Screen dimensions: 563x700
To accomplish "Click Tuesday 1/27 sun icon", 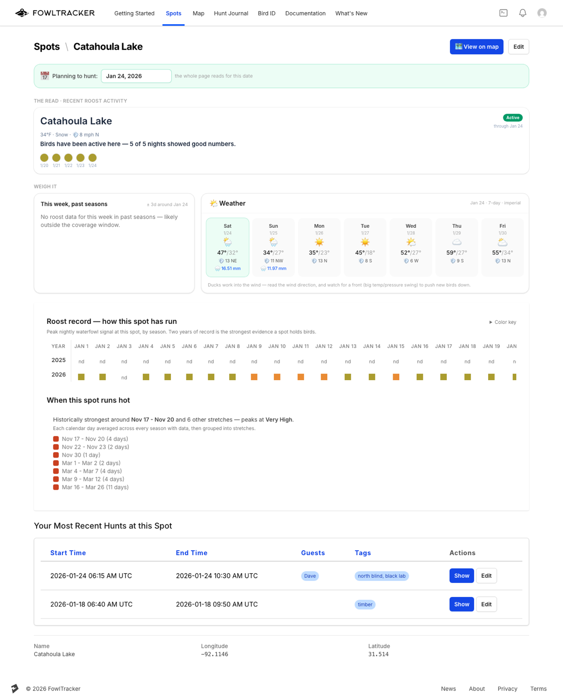I will point(365,242).
